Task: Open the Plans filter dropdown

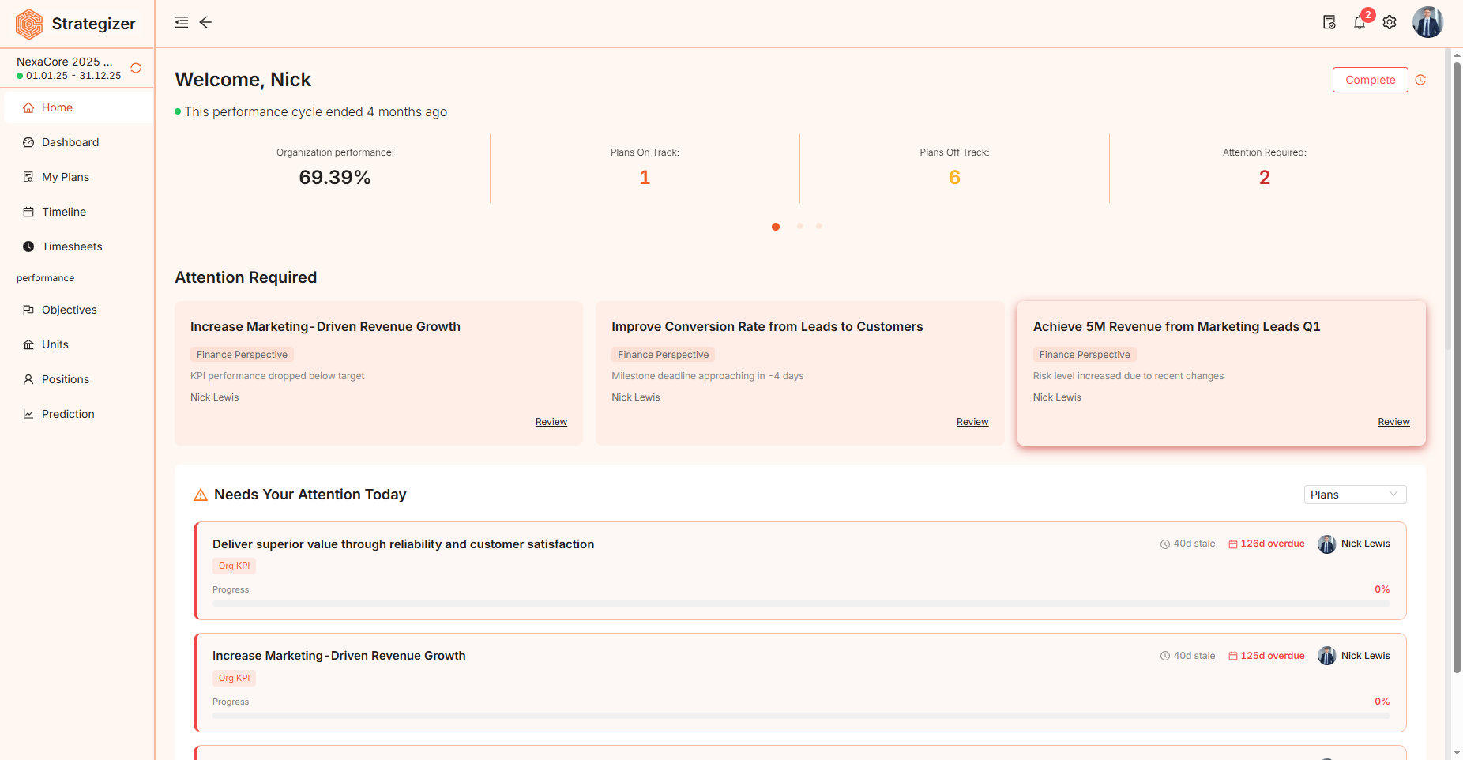Action: [x=1355, y=495]
